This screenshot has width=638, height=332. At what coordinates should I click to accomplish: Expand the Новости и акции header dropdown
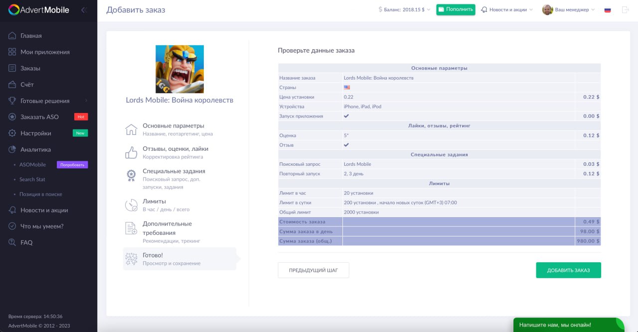coord(530,10)
